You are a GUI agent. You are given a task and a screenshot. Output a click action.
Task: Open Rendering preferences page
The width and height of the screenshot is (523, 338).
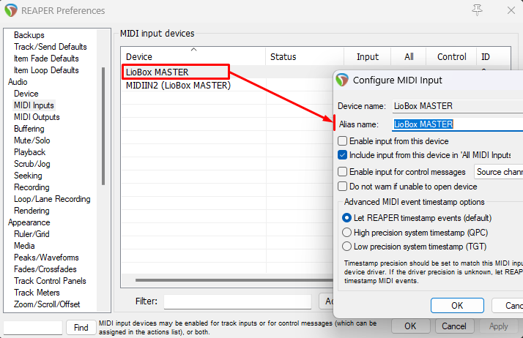[31, 211]
